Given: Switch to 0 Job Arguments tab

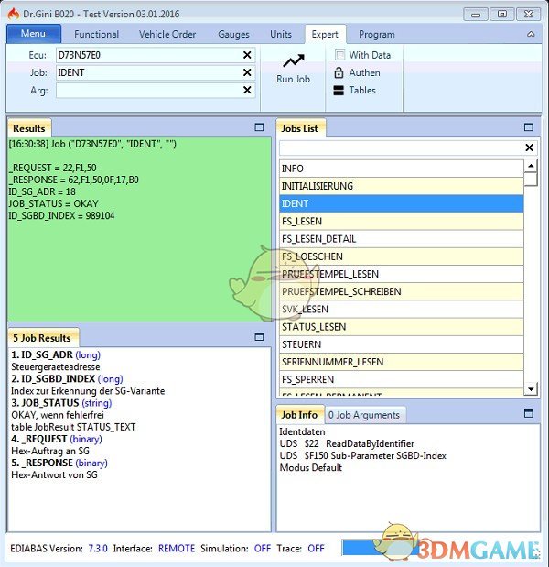Looking at the screenshot, I should tap(364, 415).
